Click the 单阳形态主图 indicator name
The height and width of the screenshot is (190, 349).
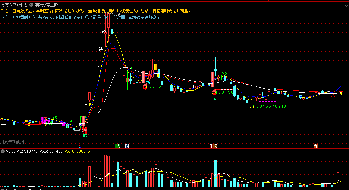click(46, 5)
